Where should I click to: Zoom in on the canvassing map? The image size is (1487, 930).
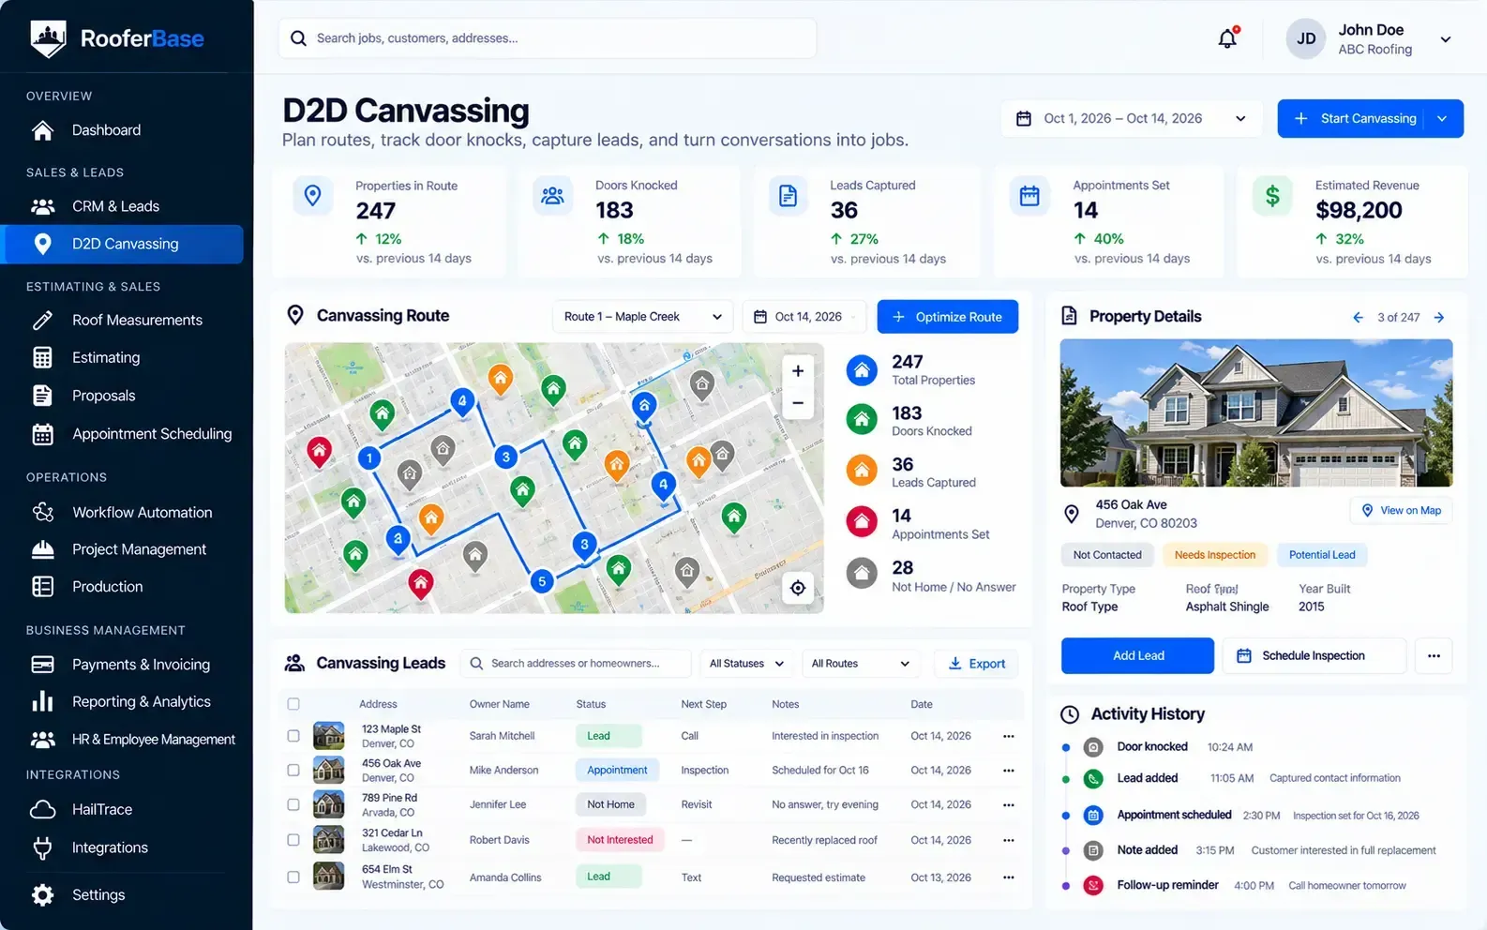click(x=798, y=371)
